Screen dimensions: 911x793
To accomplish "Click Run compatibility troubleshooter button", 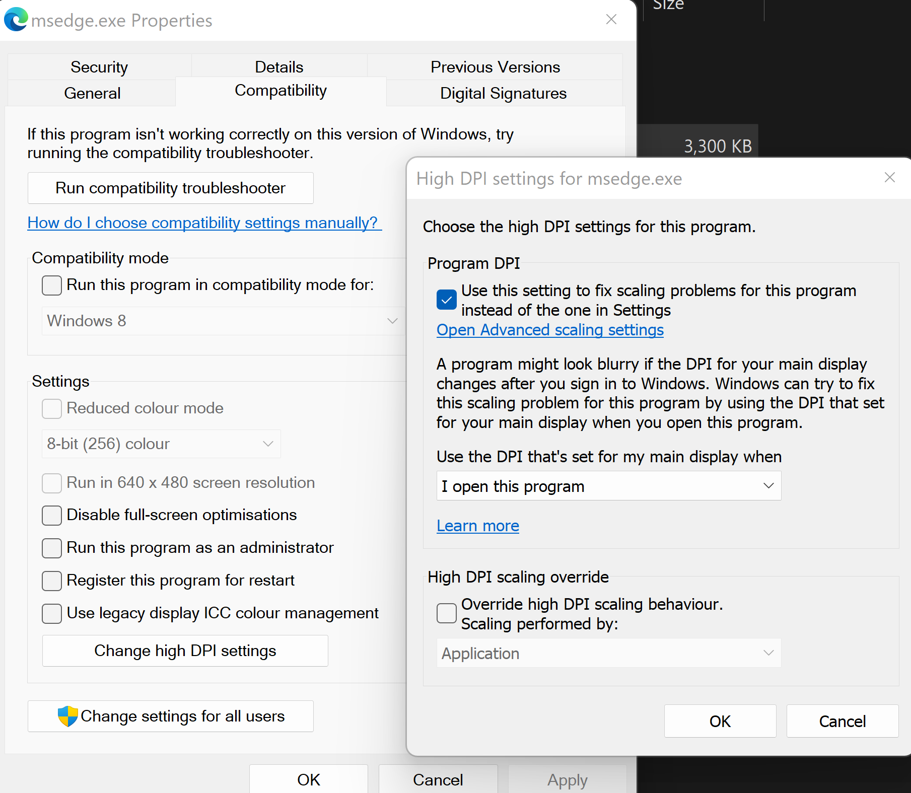I will click(171, 188).
